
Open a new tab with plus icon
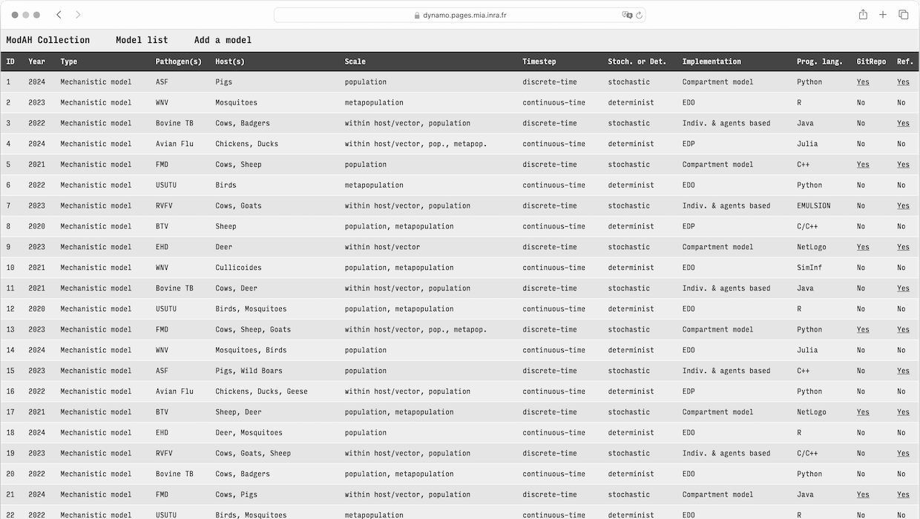click(x=883, y=15)
